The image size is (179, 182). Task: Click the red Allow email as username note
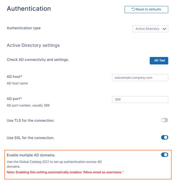point(65,172)
